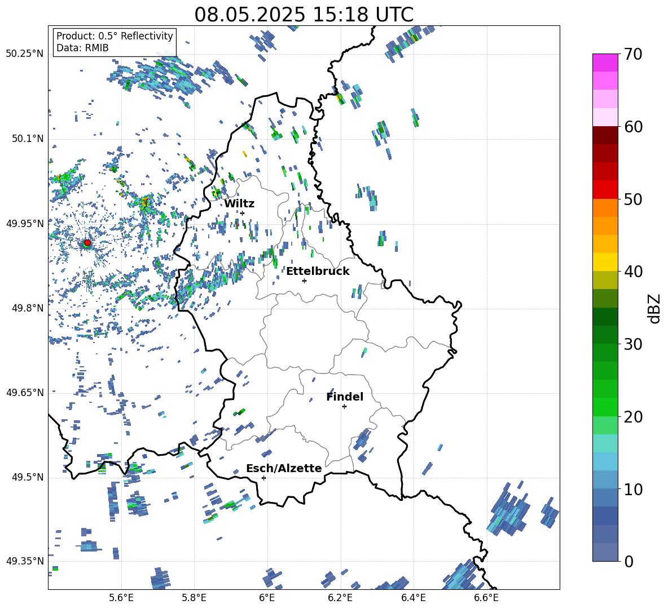The image size is (668, 609).
Task: Click the 49.35°N latitude label
Action: (x=25, y=561)
